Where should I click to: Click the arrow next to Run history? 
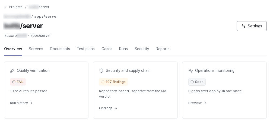coord(31,103)
